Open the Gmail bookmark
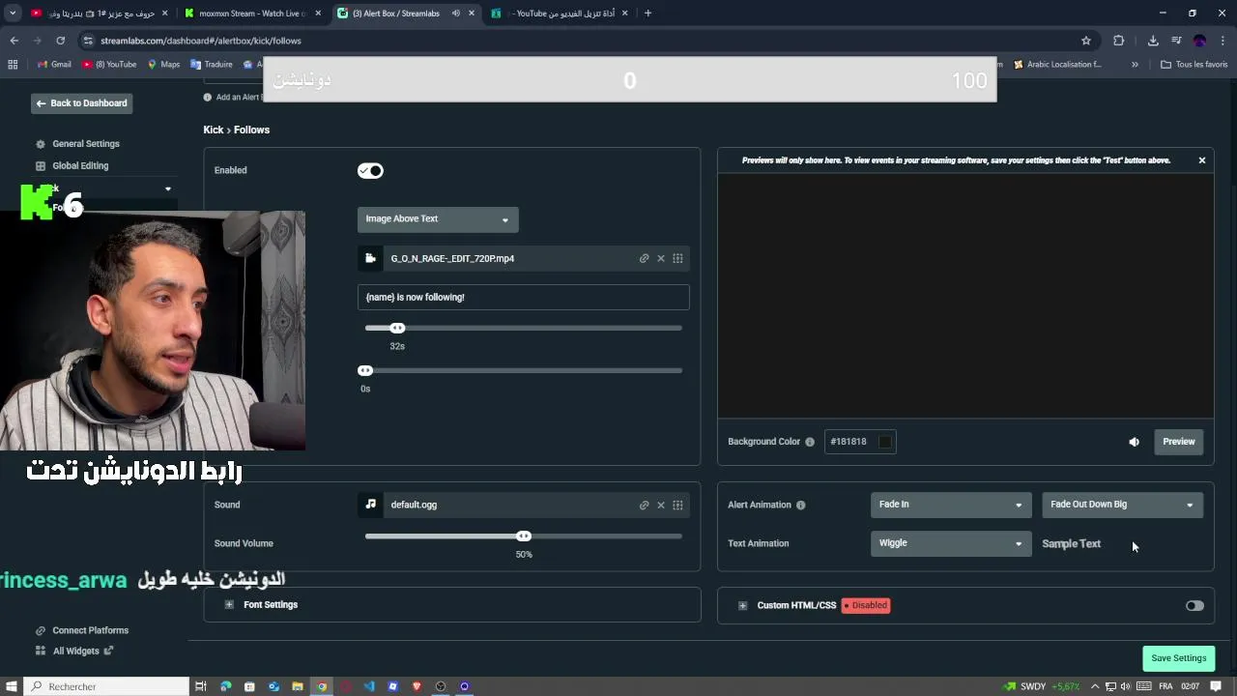Screen dimensions: 1237x696 click(54, 65)
